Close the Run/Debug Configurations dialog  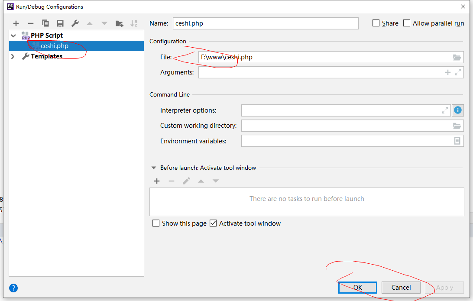[x=463, y=6]
